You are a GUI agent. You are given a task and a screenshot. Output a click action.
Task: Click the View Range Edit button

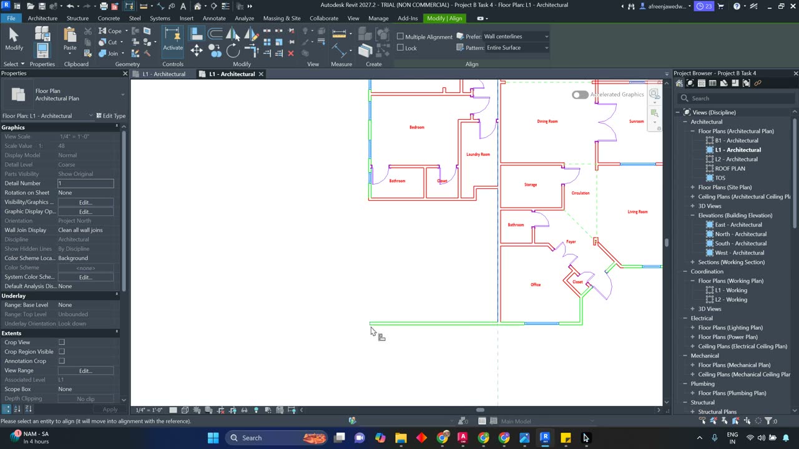pyautogui.click(x=86, y=370)
